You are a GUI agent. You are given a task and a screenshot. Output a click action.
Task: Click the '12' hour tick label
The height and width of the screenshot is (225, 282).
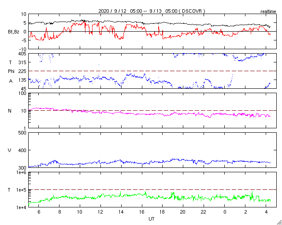tap(100, 212)
